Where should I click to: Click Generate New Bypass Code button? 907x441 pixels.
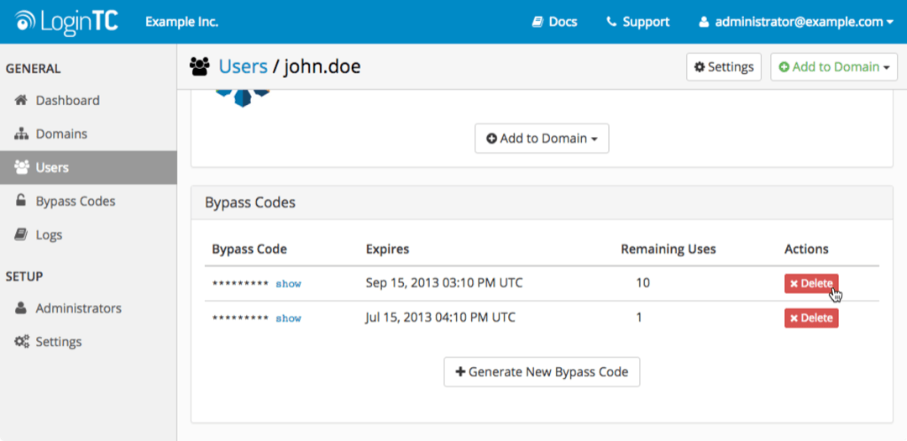(x=542, y=371)
